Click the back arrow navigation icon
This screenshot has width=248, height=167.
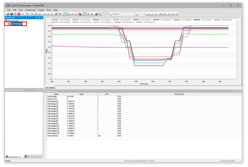point(44,14)
